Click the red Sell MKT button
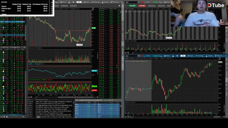Viewport: 228px width, 128px height. (x=142, y=6)
